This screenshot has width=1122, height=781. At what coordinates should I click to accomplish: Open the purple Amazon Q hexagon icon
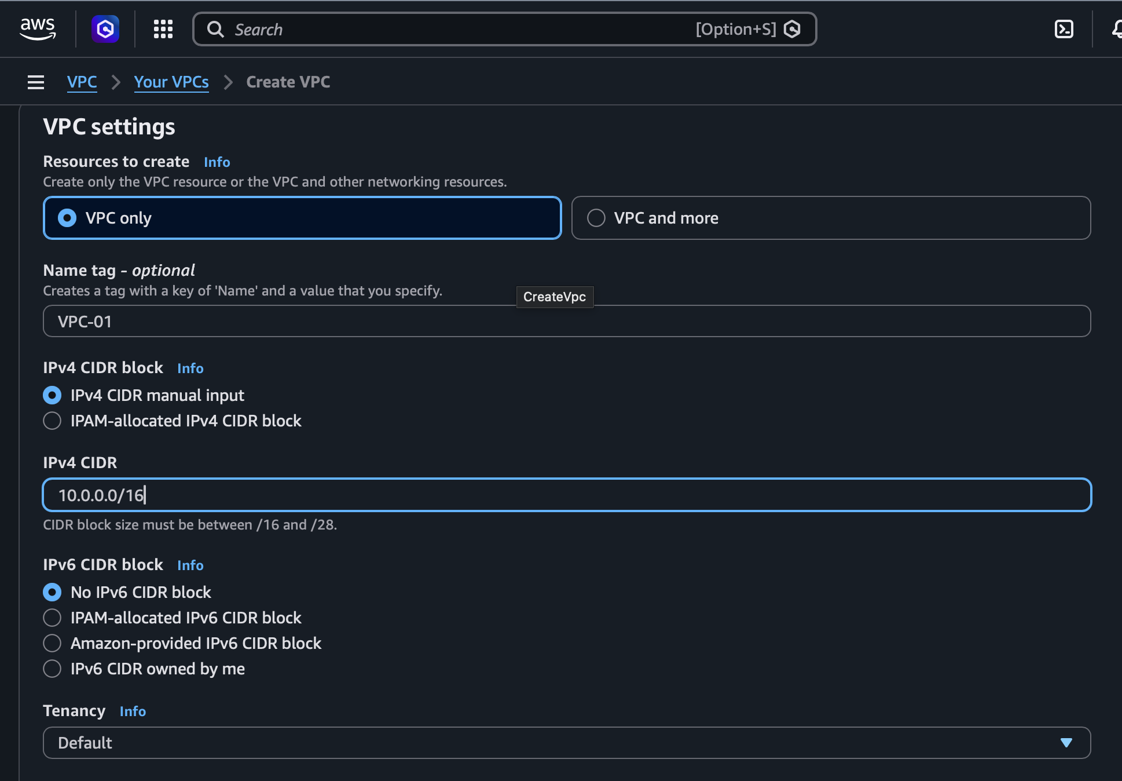(105, 29)
